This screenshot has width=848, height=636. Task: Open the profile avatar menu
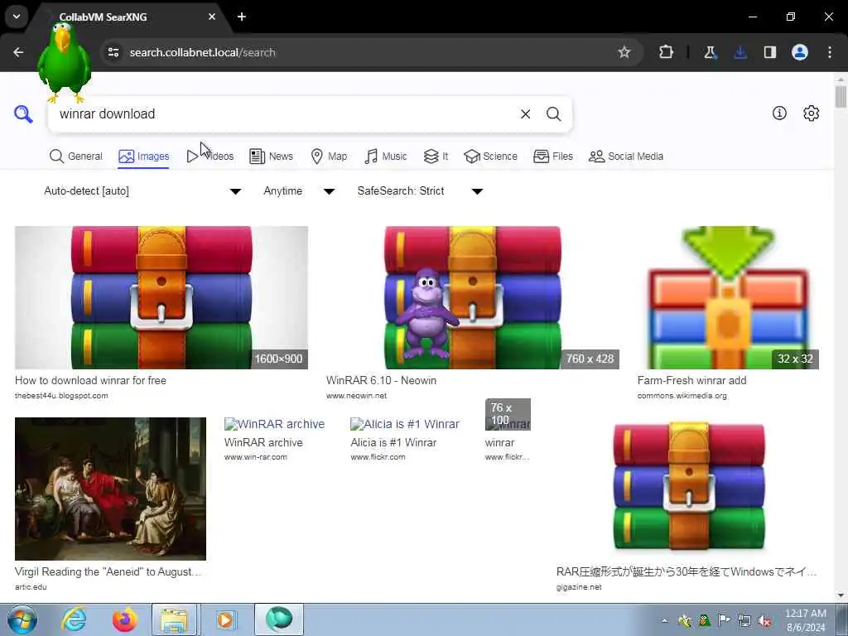click(799, 52)
